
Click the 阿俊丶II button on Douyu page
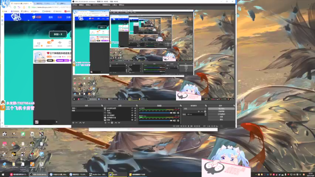coord(58,34)
